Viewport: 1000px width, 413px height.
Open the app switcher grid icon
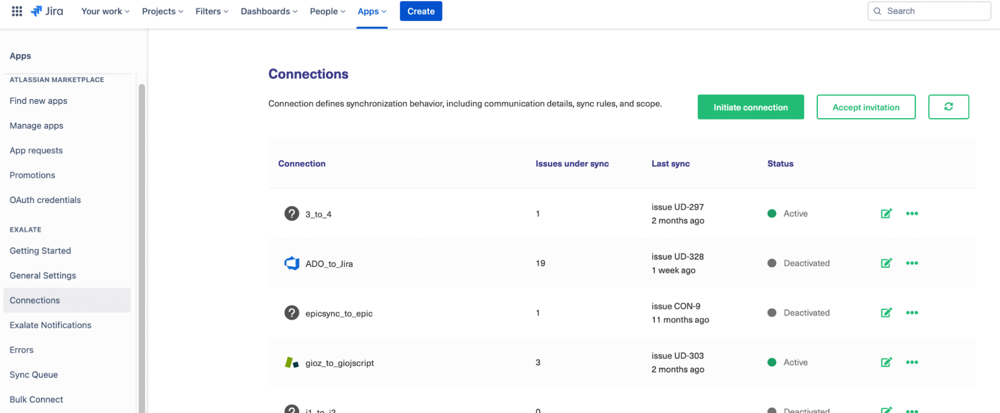[x=17, y=11]
